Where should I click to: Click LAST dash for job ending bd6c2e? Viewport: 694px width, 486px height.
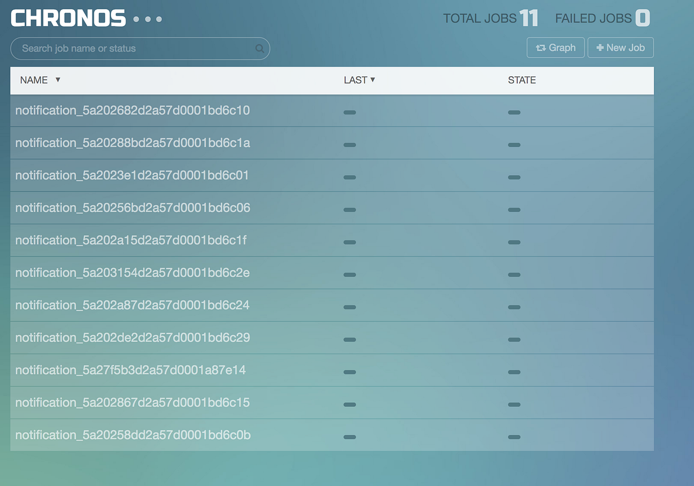click(349, 274)
